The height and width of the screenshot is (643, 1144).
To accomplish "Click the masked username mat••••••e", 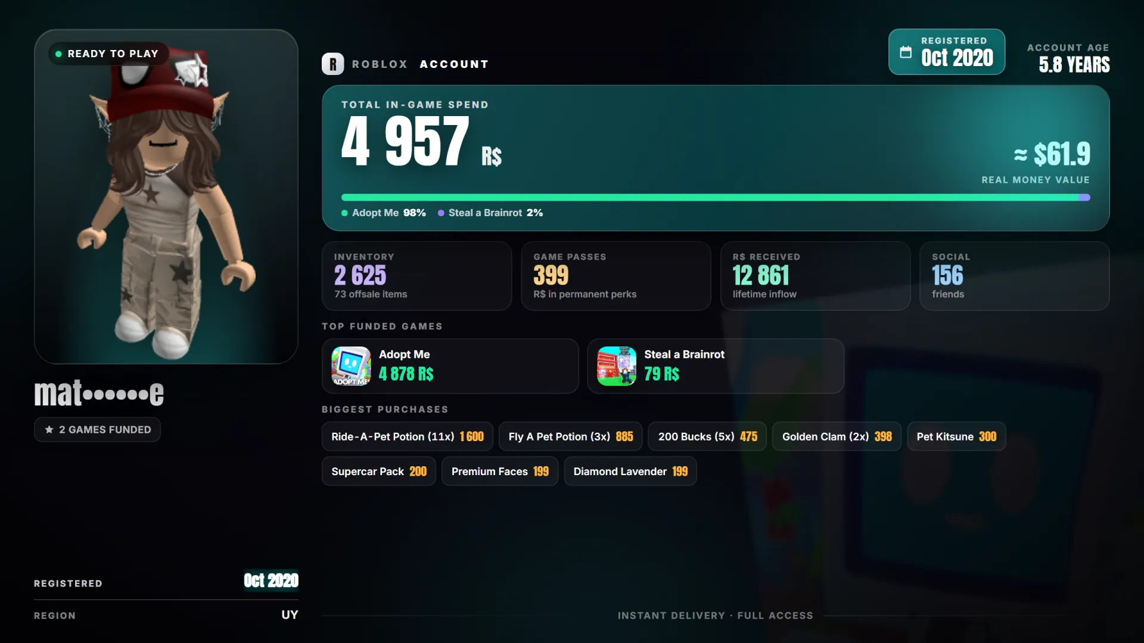I will click(x=99, y=393).
